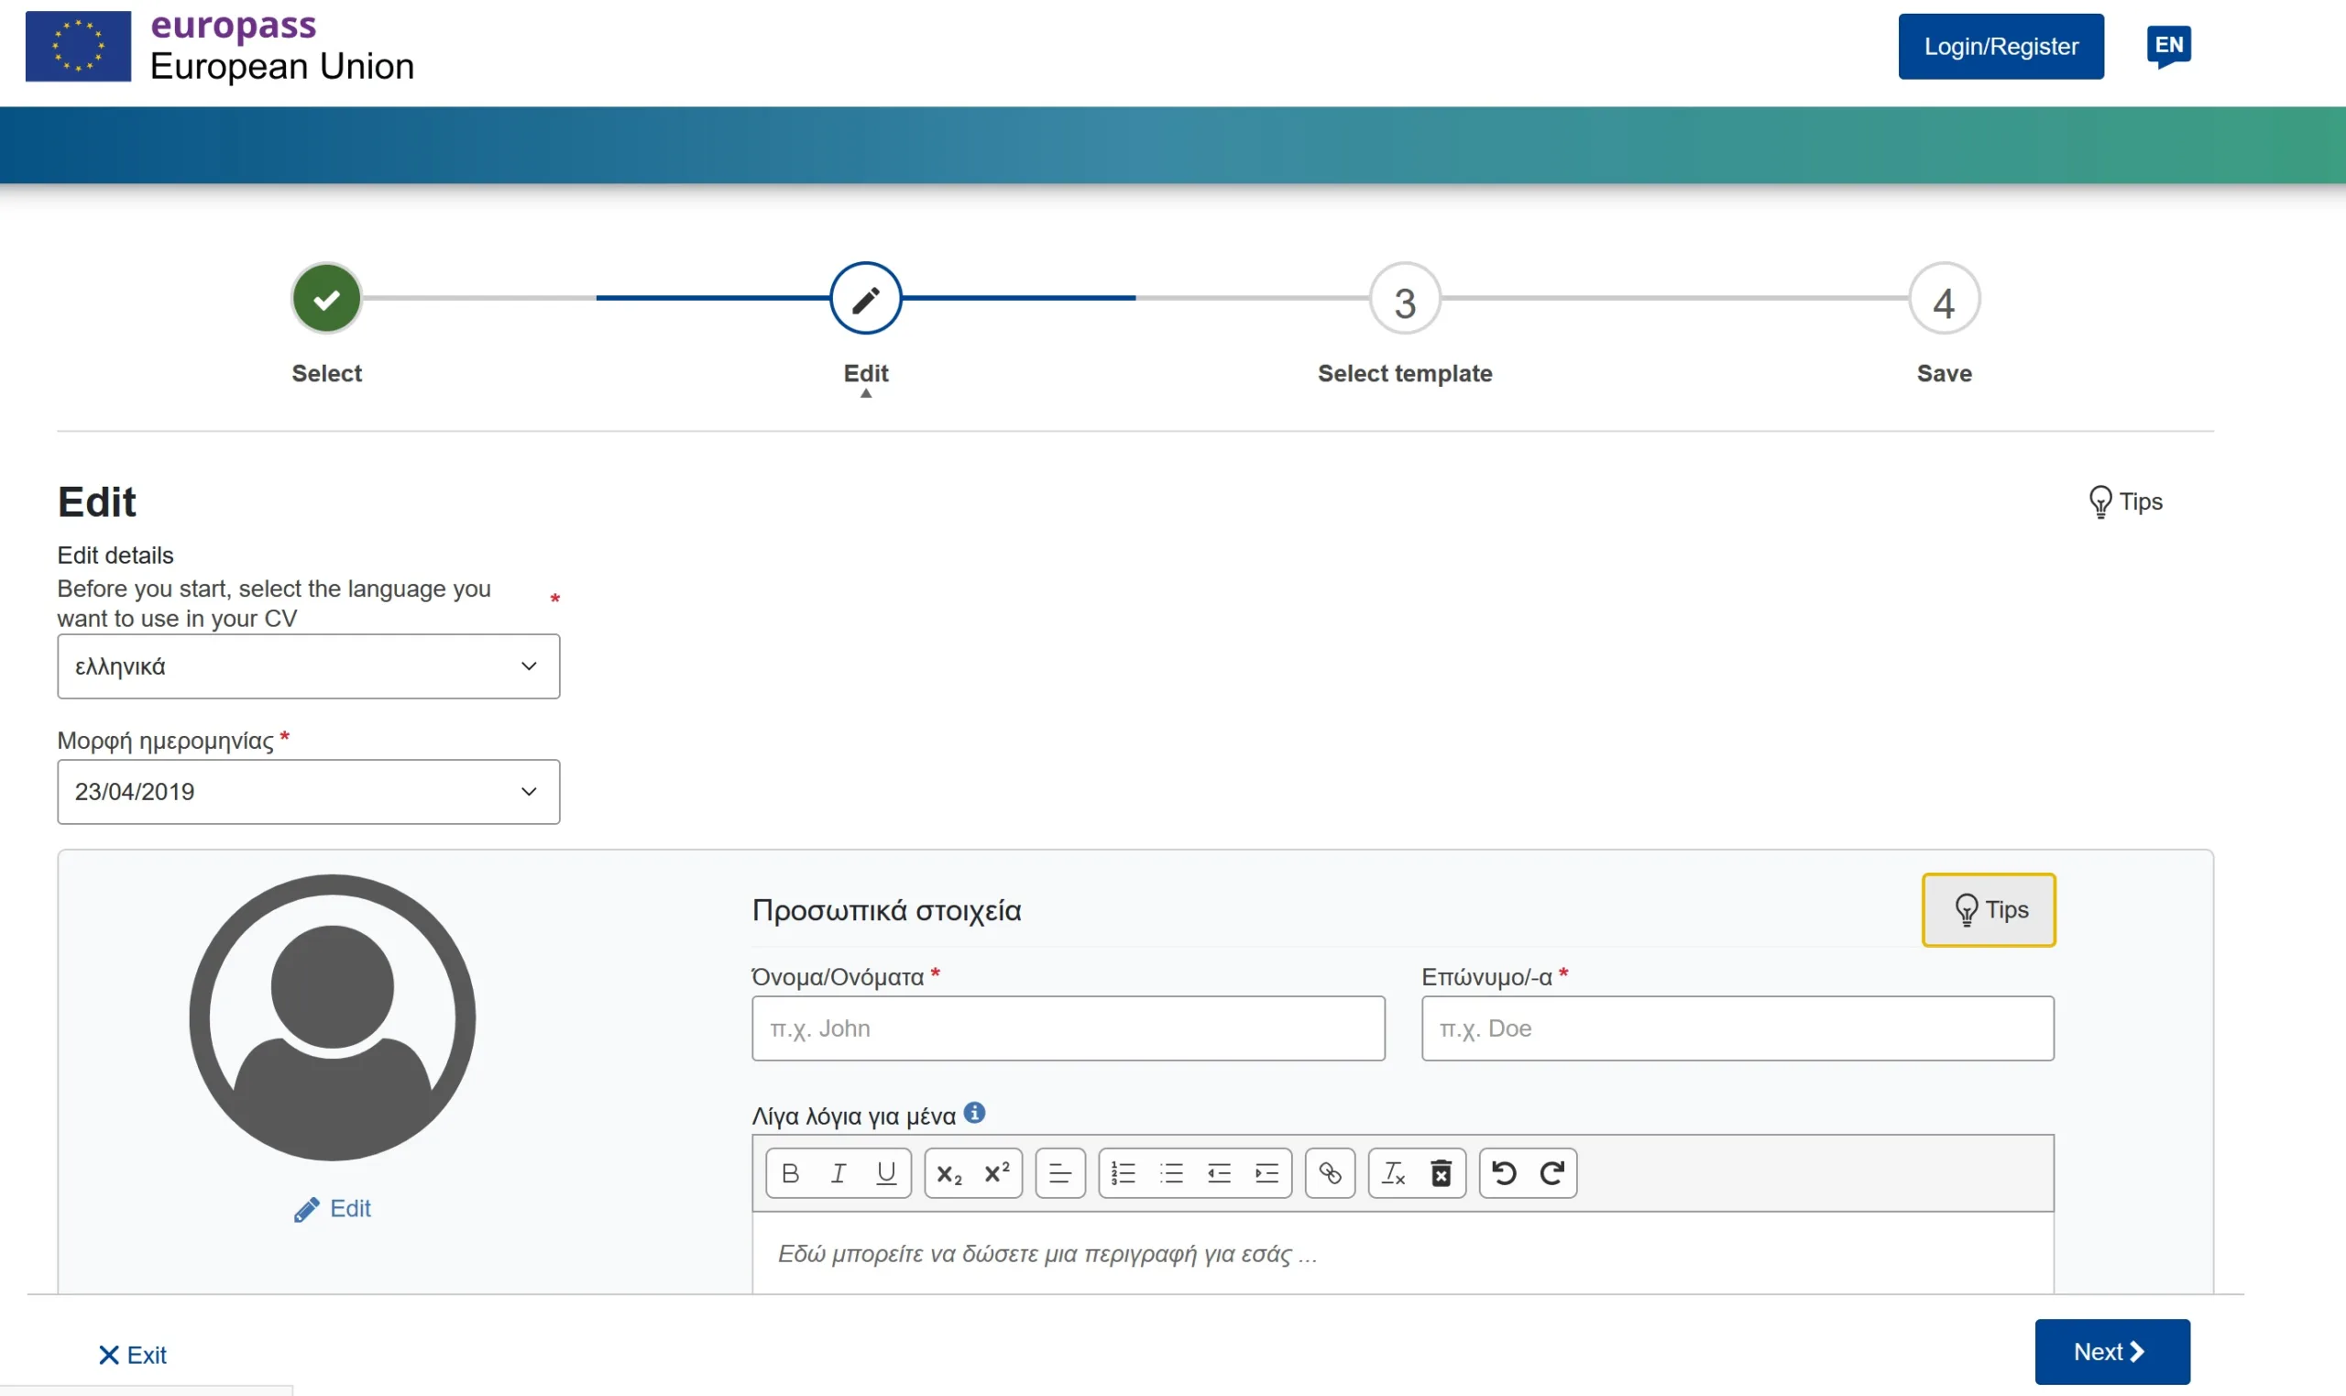Click Login/Register button
The width and height of the screenshot is (2346, 1396).
(2001, 46)
